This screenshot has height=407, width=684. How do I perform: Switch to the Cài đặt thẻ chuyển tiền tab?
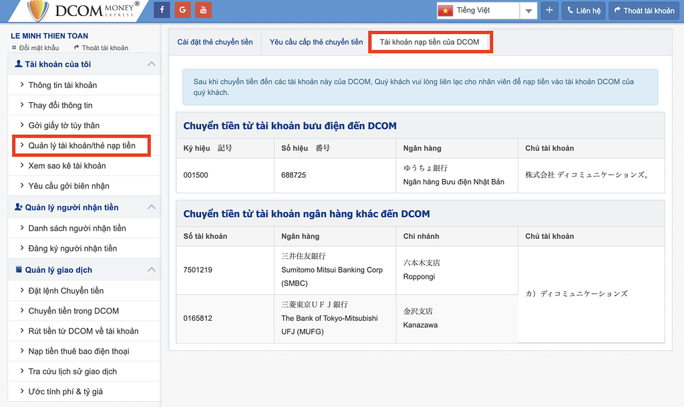[x=214, y=41]
